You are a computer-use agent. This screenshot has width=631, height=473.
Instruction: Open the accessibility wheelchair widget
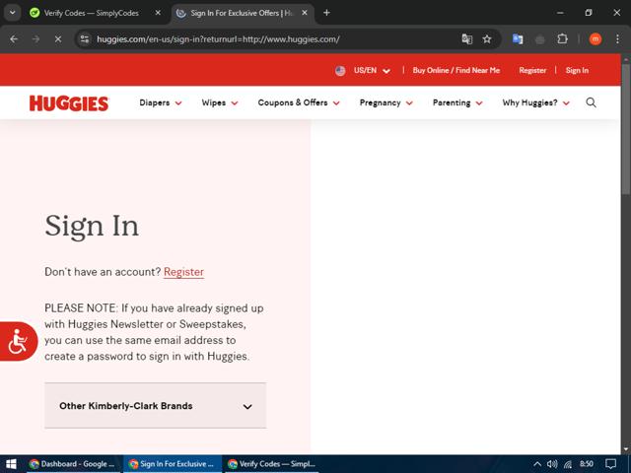pyautogui.click(x=18, y=341)
